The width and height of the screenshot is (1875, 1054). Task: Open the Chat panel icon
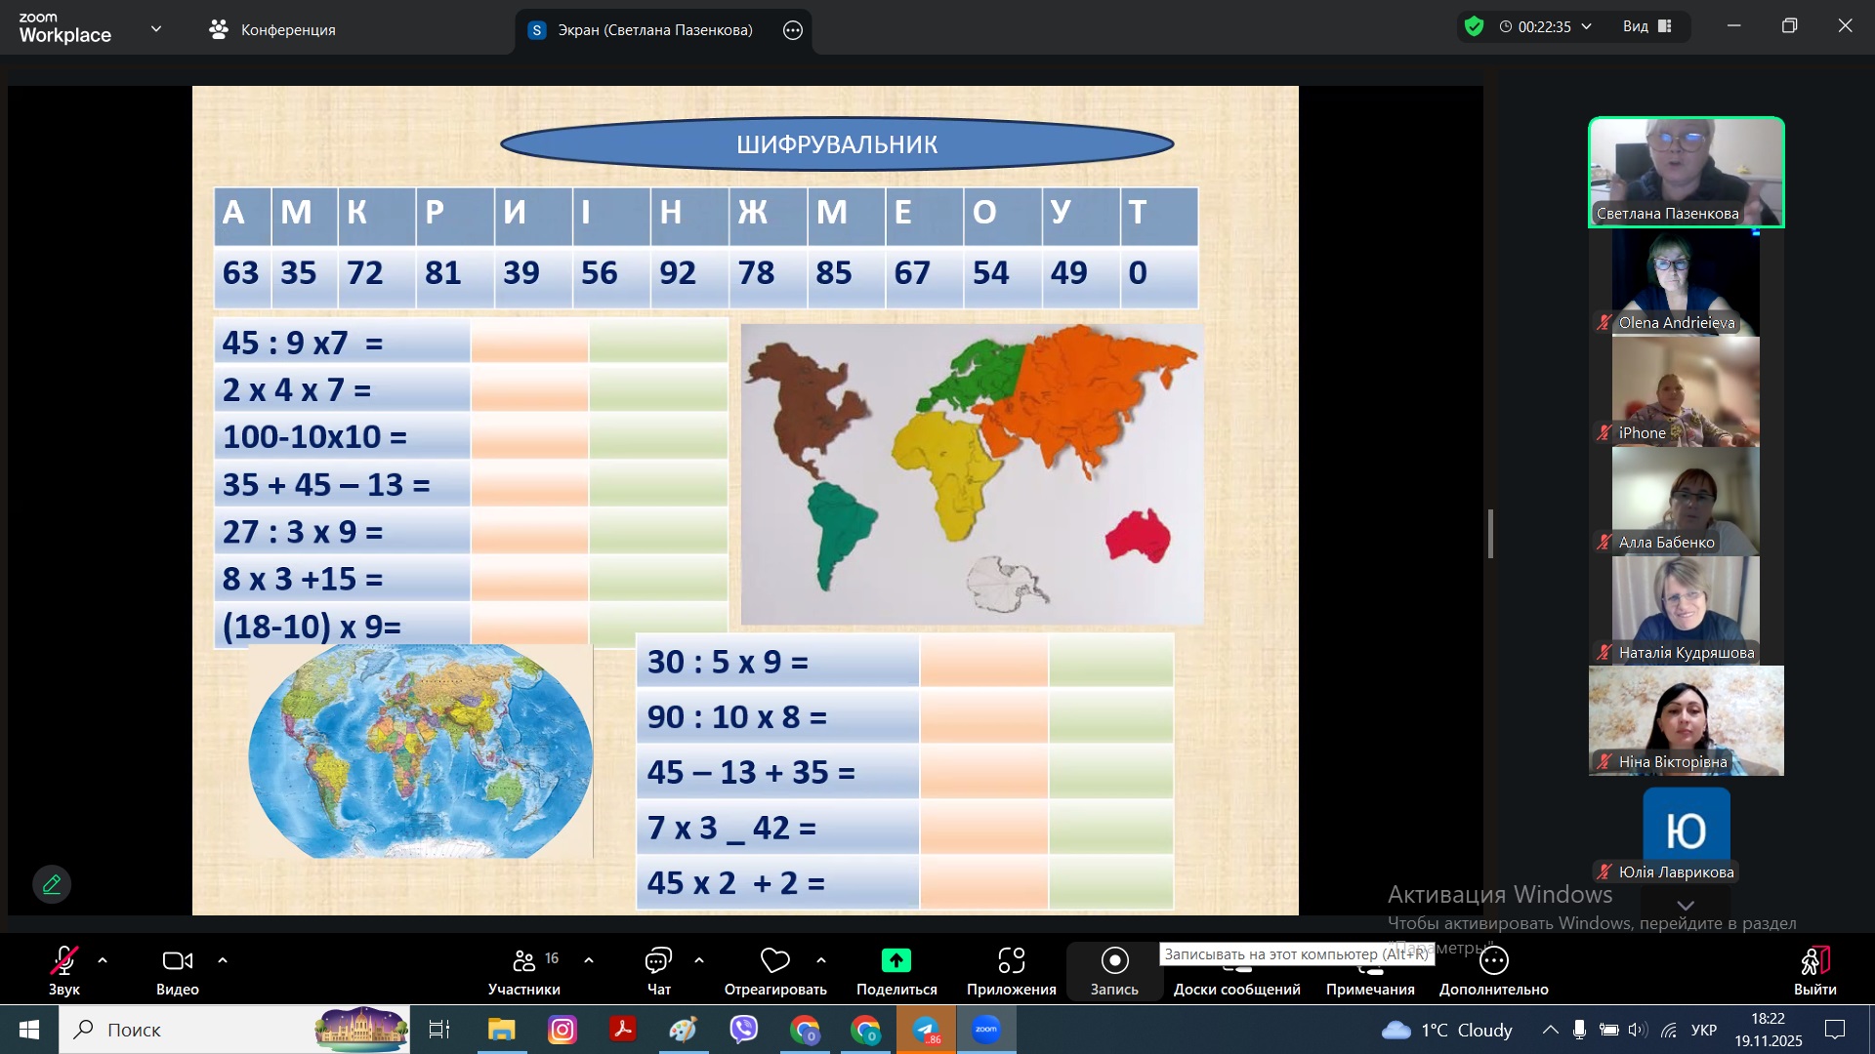(x=658, y=961)
